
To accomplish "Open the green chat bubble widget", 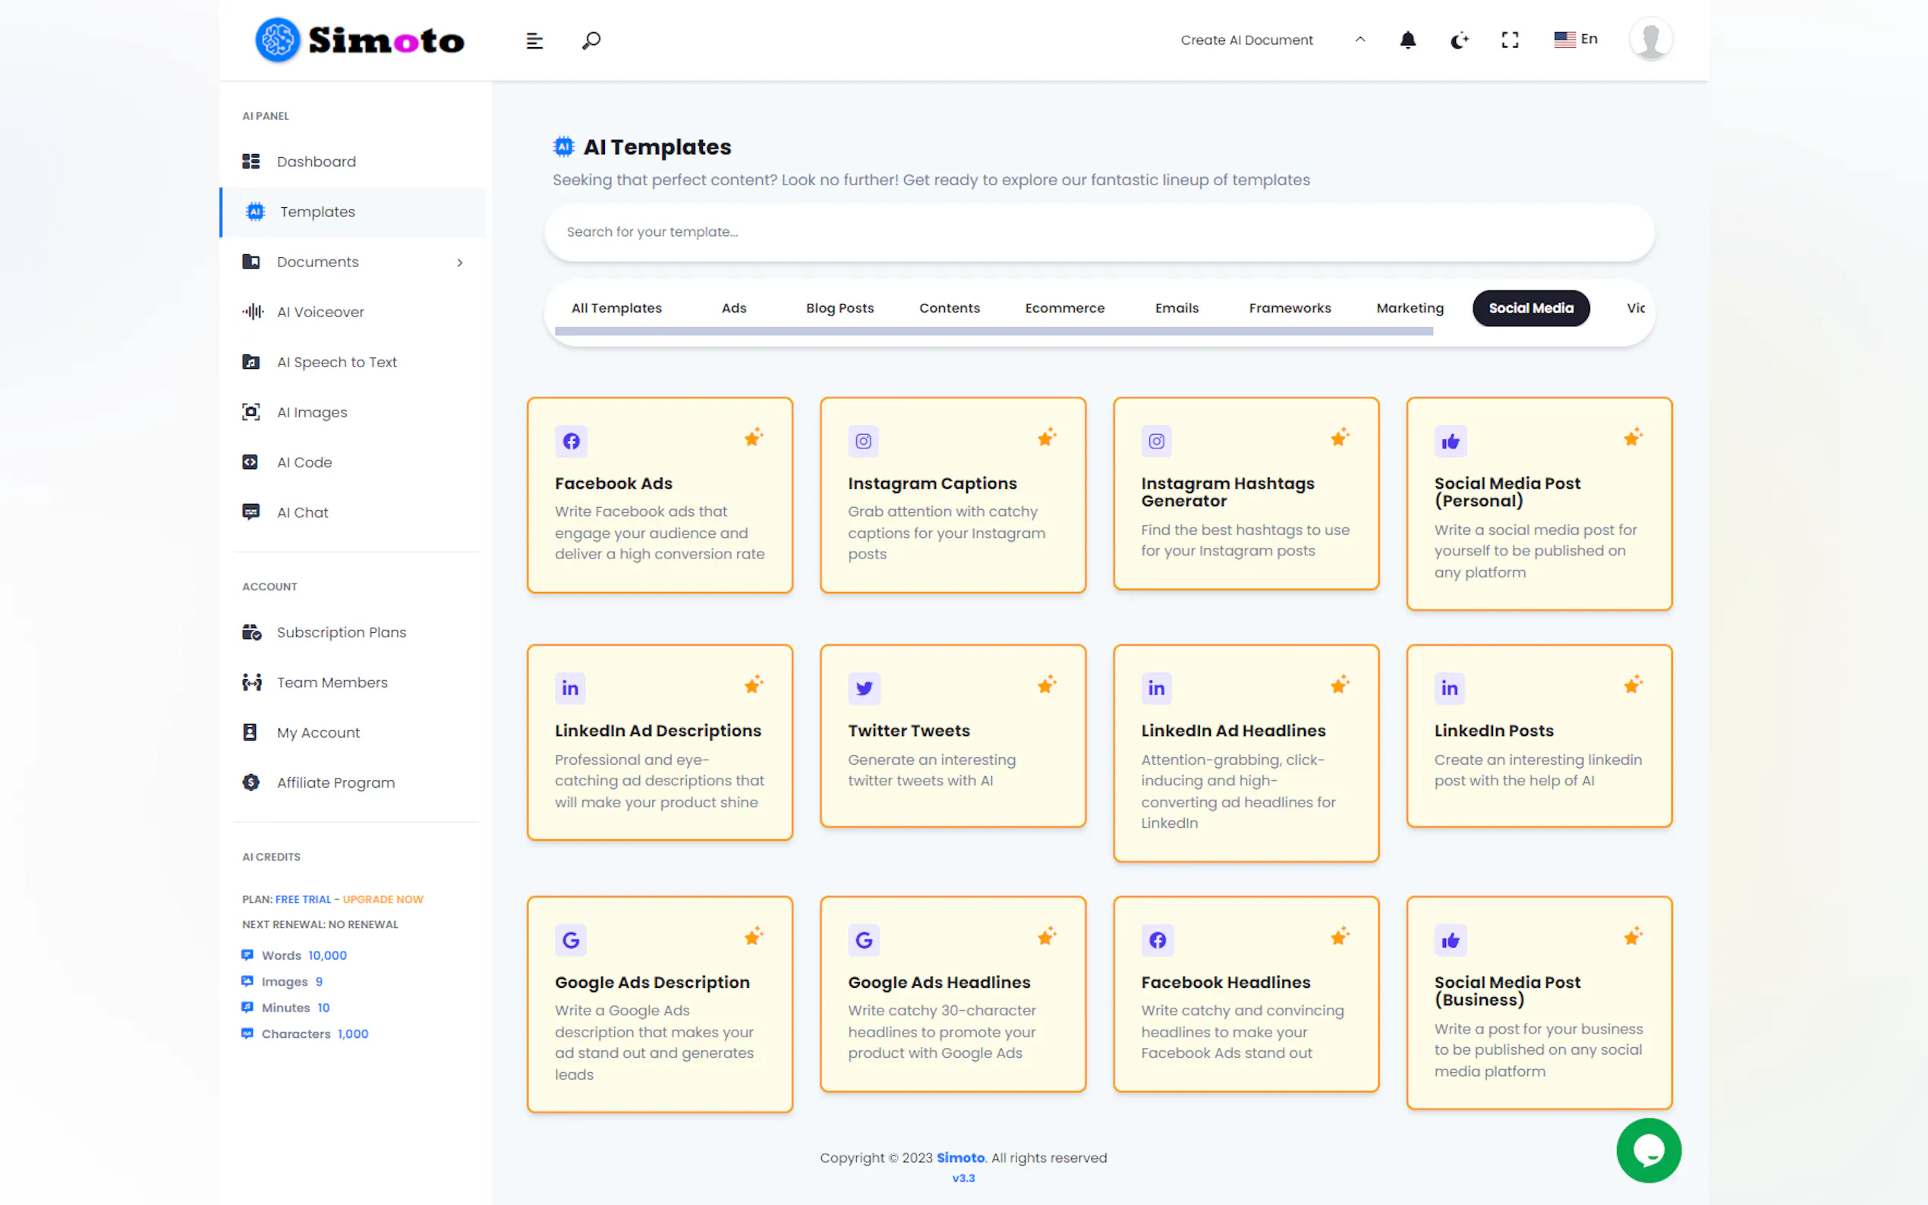I will pyautogui.click(x=1647, y=1149).
